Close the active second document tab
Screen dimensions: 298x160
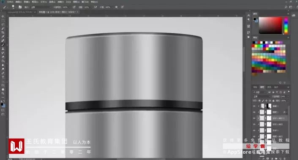coord(77,12)
